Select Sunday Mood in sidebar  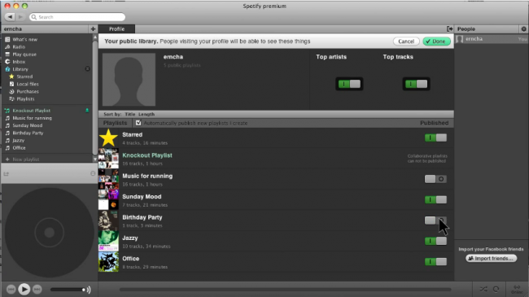[28, 125]
